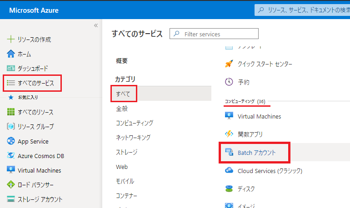Screen dimensions: 350x208
Task: Click the App Service globe icon
Action: tap(11, 141)
